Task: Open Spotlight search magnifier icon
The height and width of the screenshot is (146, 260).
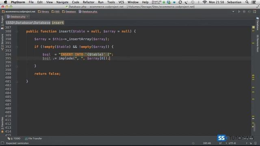Action: pyautogui.click(x=247, y=2)
